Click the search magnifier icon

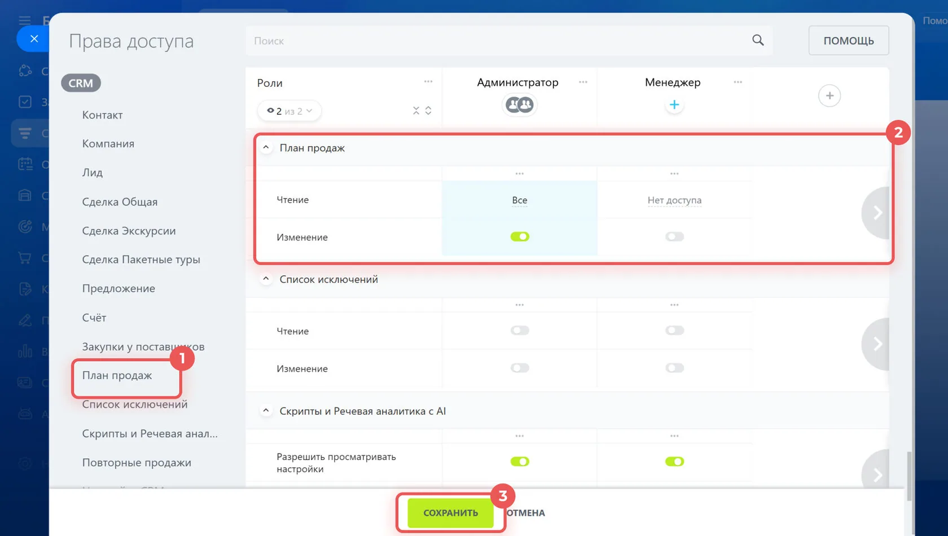click(758, 40)
